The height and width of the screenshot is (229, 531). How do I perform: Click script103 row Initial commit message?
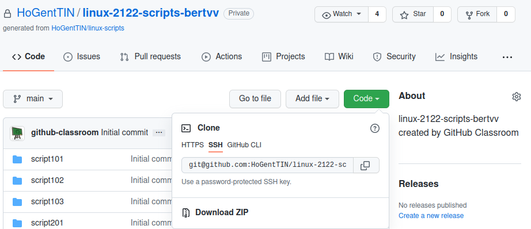151,201
